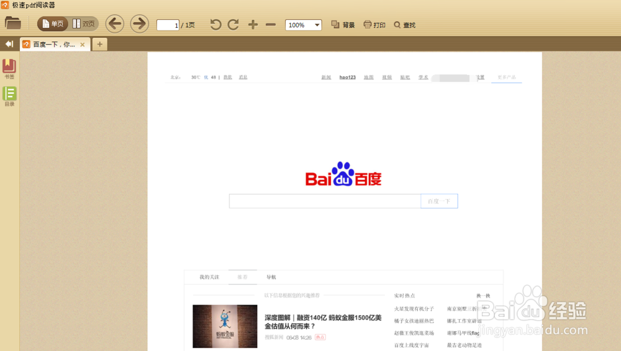Click the print (打印) button
This screenshot has height=351, width=621.
click(374, 25)
